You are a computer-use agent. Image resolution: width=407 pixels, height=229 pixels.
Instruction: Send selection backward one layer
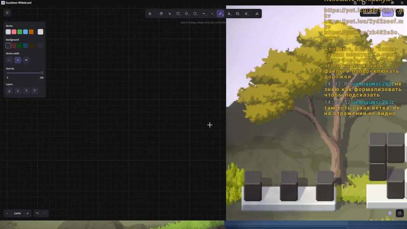(18, 91)
